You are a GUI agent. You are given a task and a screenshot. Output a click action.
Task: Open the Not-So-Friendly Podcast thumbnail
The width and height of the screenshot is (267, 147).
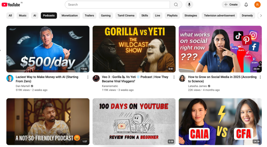click(x=48, y=121)
